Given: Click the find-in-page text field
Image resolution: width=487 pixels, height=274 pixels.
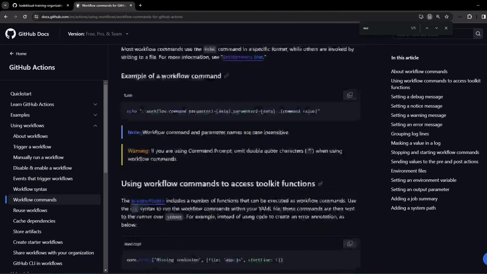Looking at the screenshot, I should click(384, 28).
